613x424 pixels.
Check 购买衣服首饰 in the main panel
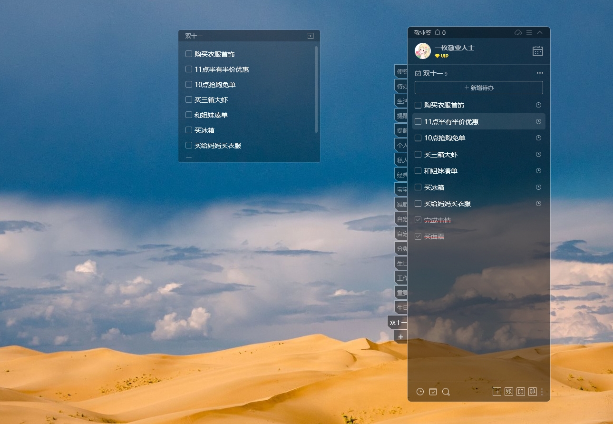pyautogui.click(x=418, y=105)
